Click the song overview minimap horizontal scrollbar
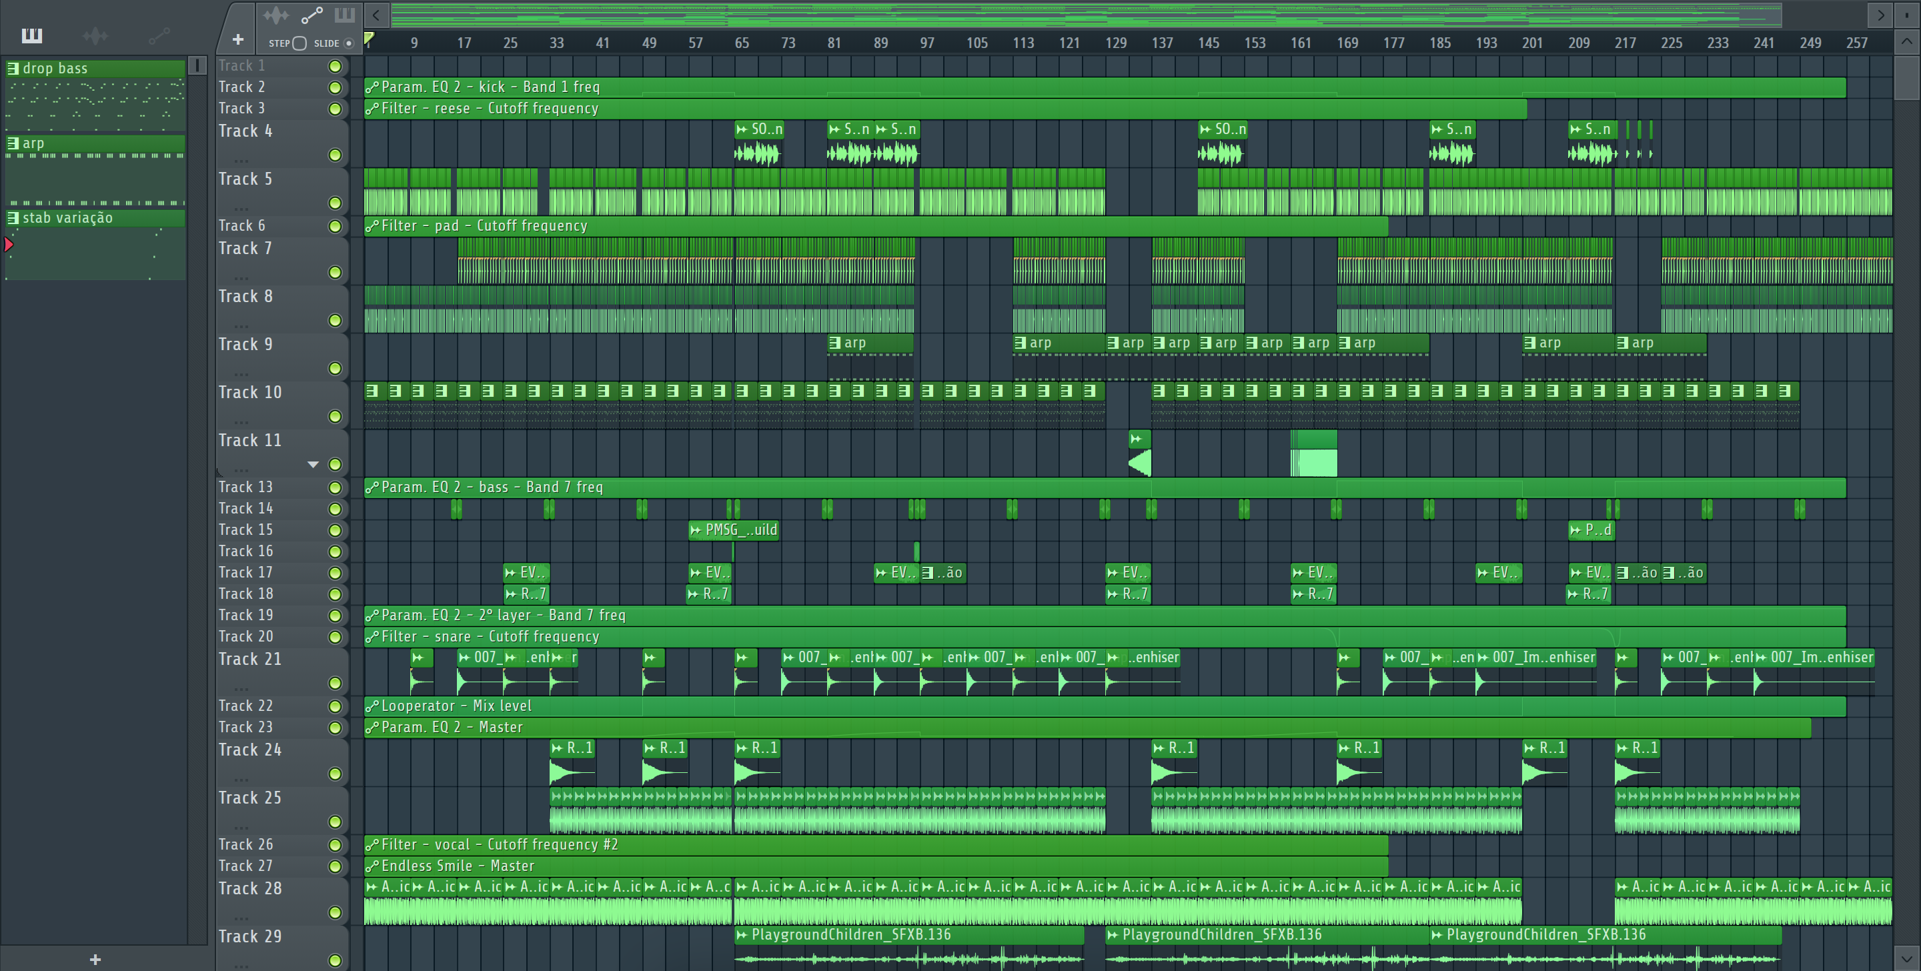 [1086, 15]
